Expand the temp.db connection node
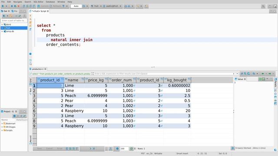The height and width of the screenshot is (156, 278). [2, 31]
